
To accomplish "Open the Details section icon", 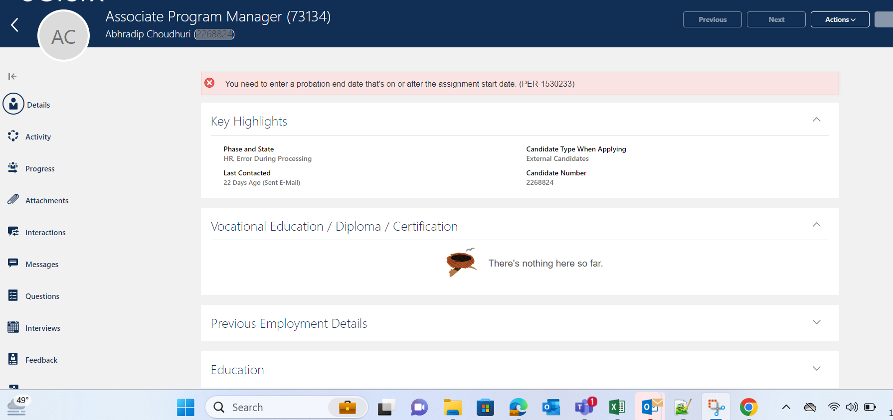I will (x=13, y=104).
